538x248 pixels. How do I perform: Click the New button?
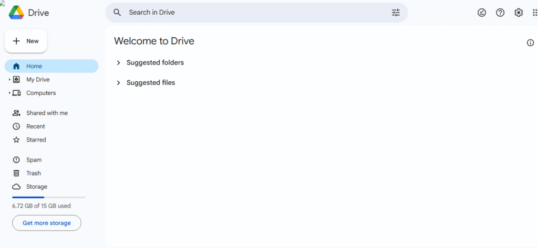[x=26, y=41]
